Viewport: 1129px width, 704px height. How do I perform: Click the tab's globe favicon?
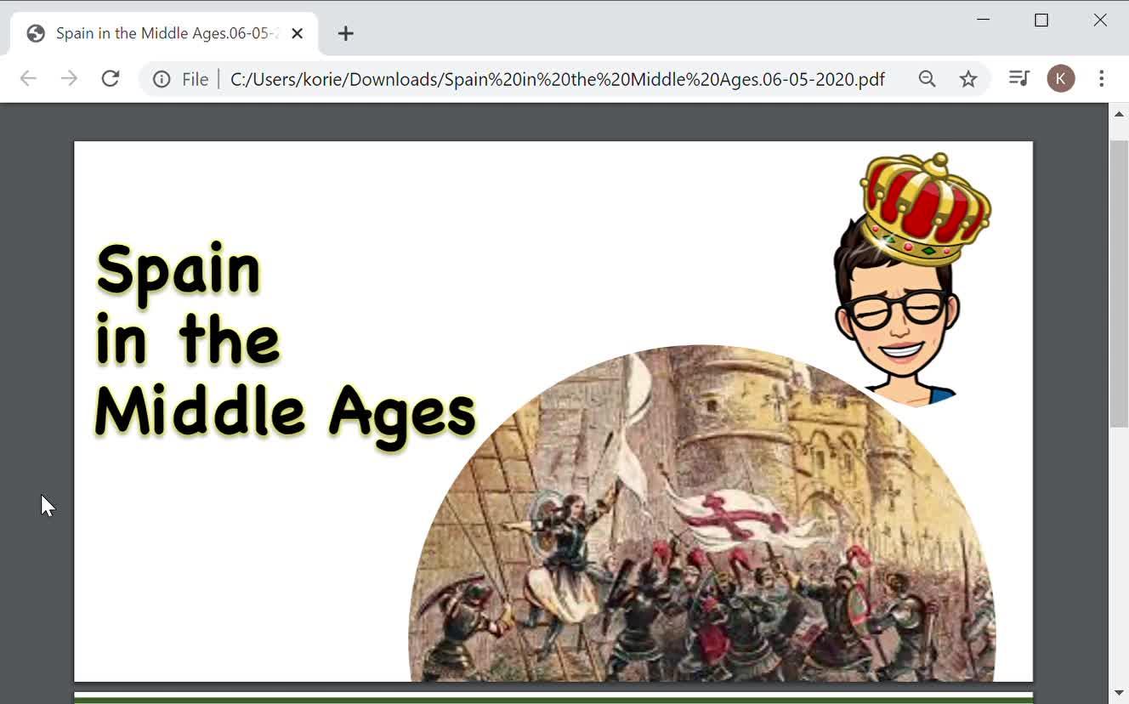pyautogui.click(x=36, y=34)
